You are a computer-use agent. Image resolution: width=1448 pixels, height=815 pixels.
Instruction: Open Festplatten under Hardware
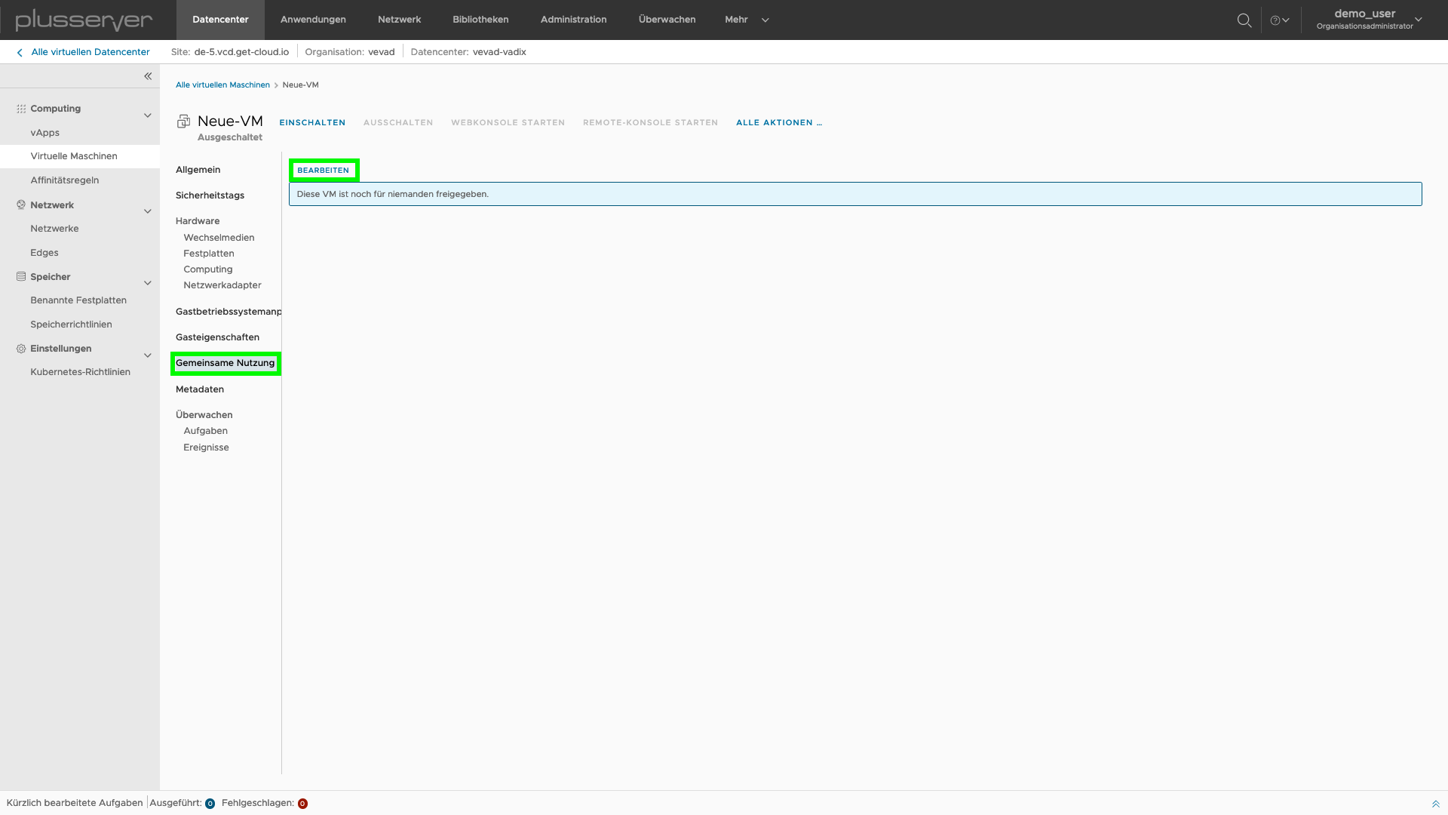[209, 254]
